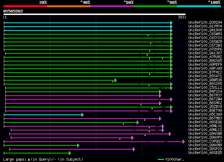Select the UniRef100_A9PJA9 label
The width and height of the screenshot is (224, 162).
coord(205,69)
